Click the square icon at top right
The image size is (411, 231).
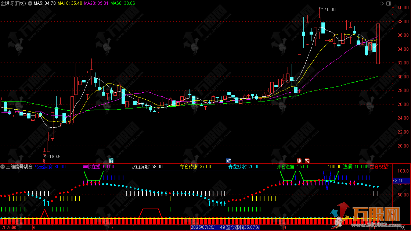tap(389, 3)
